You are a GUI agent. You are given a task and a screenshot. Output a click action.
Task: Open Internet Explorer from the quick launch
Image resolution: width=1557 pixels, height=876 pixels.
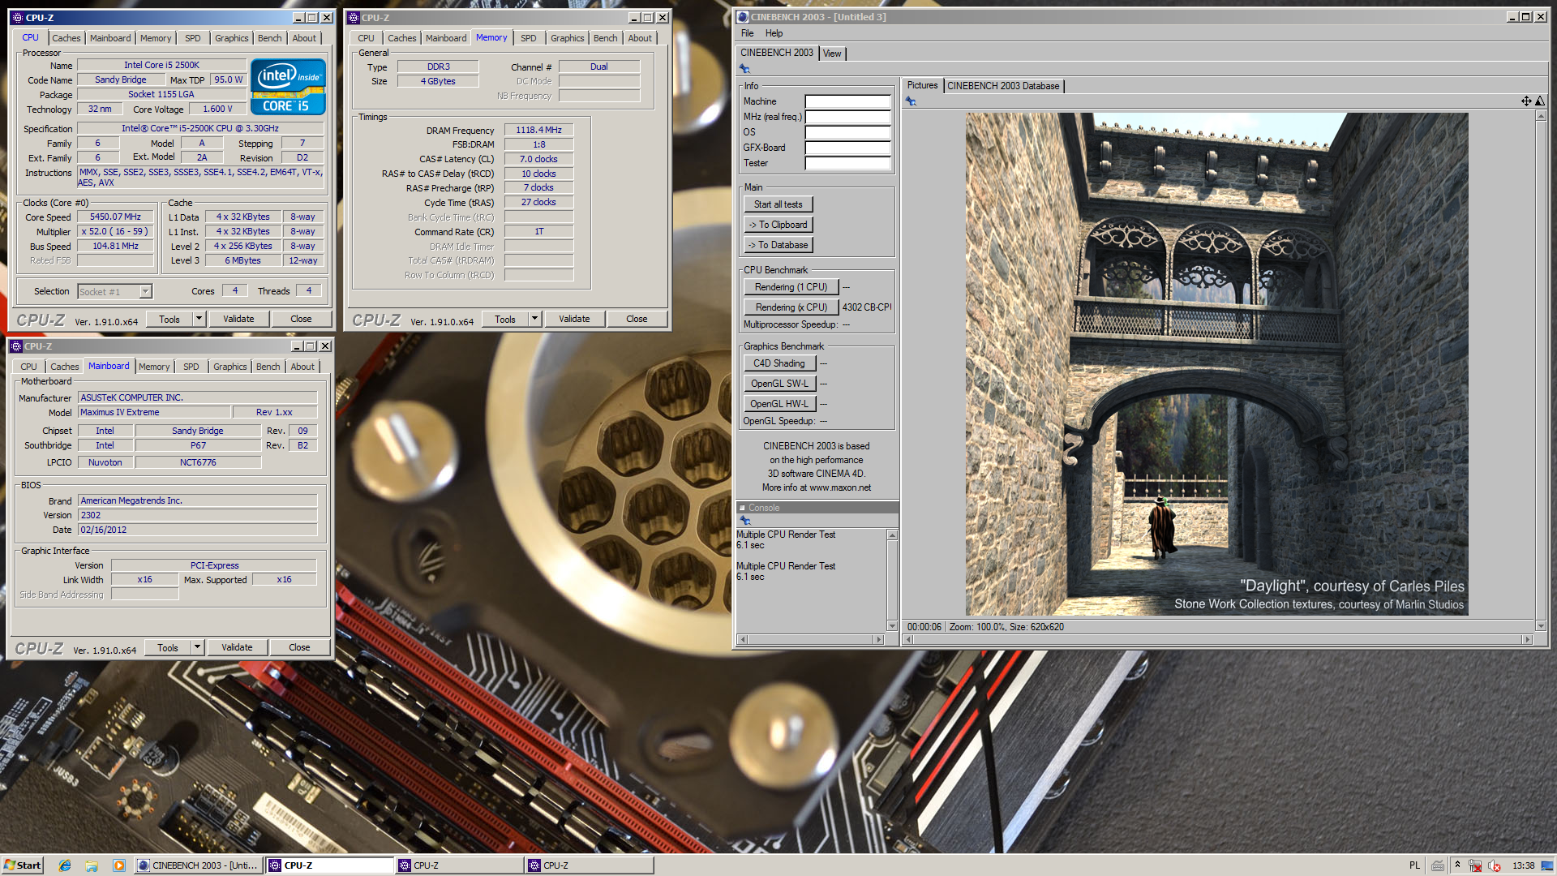(x=65, y=865)
